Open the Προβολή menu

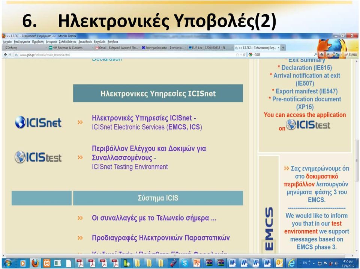[37, 42]
